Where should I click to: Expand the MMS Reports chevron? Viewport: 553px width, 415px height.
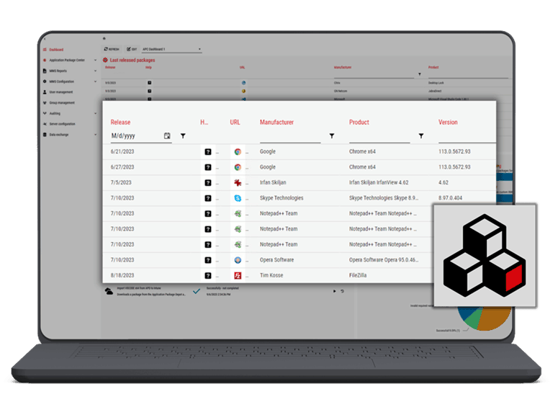[95, 71]
